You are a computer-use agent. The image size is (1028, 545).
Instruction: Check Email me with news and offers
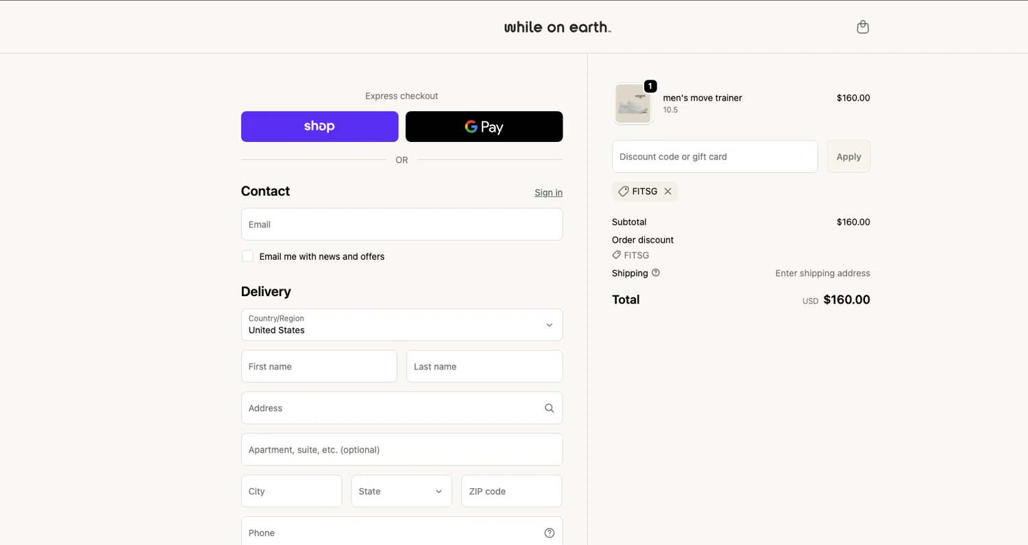247,256
